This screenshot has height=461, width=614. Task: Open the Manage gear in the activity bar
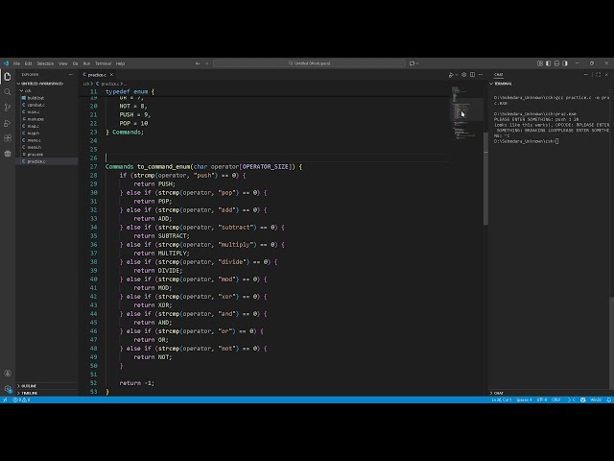8,388
